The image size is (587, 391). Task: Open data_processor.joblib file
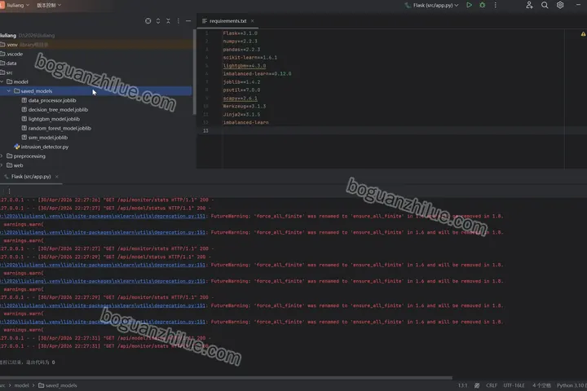coord(52,100)
